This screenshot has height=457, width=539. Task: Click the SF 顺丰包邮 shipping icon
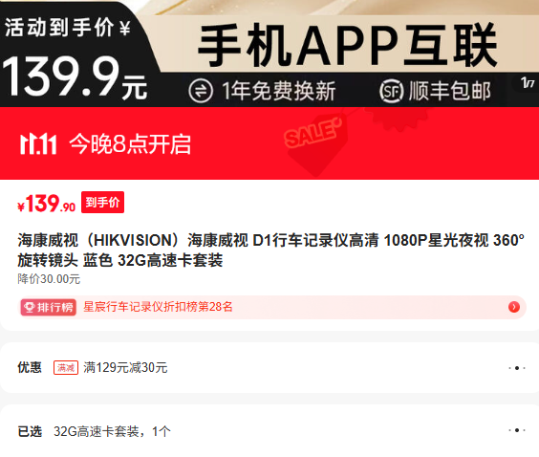(x=391, y=91)
